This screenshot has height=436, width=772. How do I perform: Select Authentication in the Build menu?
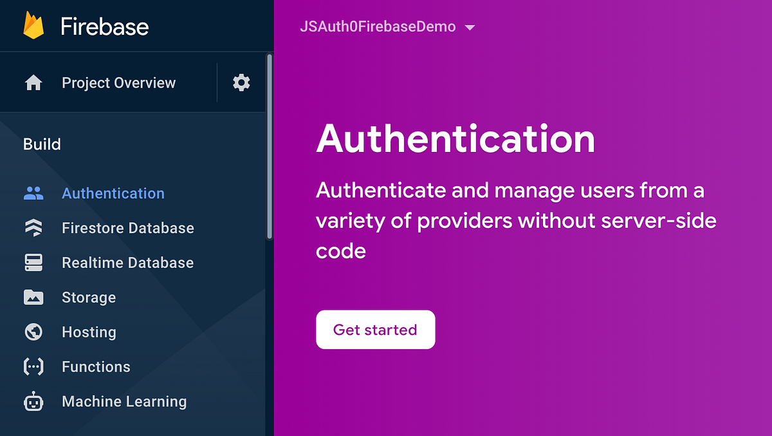(x=113, y=193)
